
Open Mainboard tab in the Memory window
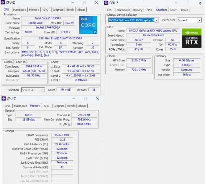click(x=20, y=106)
